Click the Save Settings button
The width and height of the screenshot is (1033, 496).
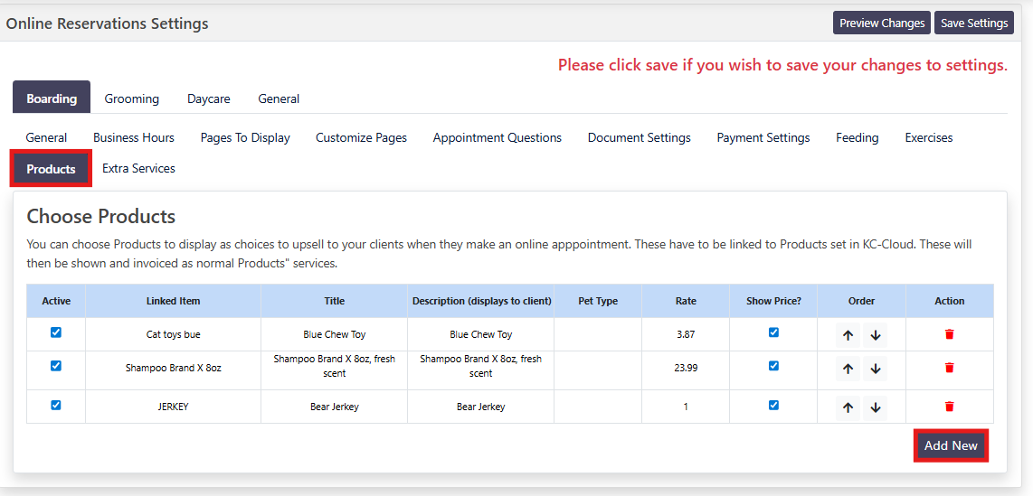click(973, 23)
